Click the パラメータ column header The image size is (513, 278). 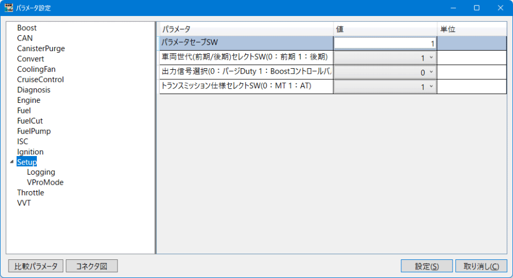pos(246,29)
